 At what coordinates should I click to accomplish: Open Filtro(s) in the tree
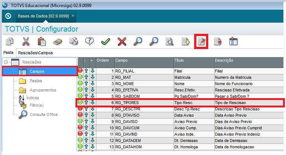tap(36, 105)
